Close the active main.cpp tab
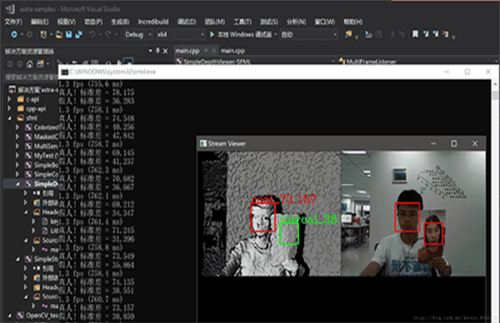Viewport: 500px width, 323px height. [x=214, y=50]
